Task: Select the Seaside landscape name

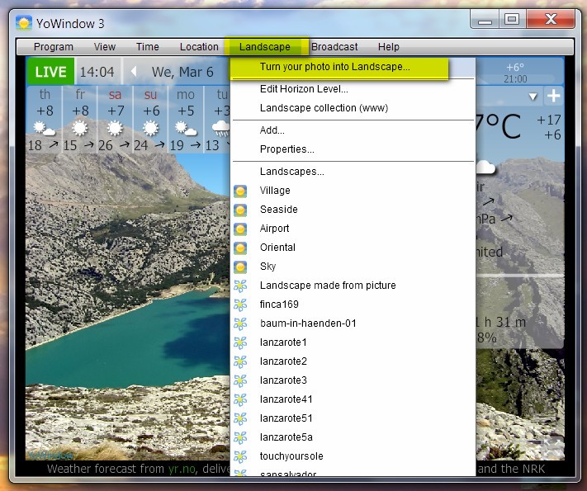Action: [x=278, y=210]
